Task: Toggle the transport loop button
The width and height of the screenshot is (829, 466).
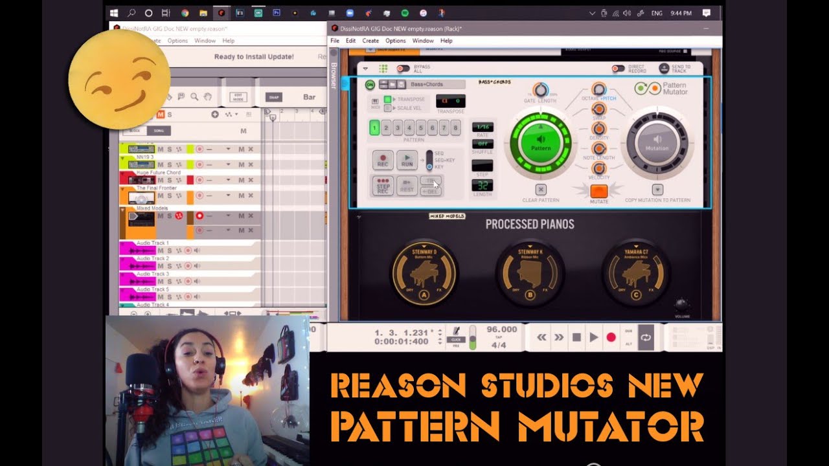Action: [646, 337]
